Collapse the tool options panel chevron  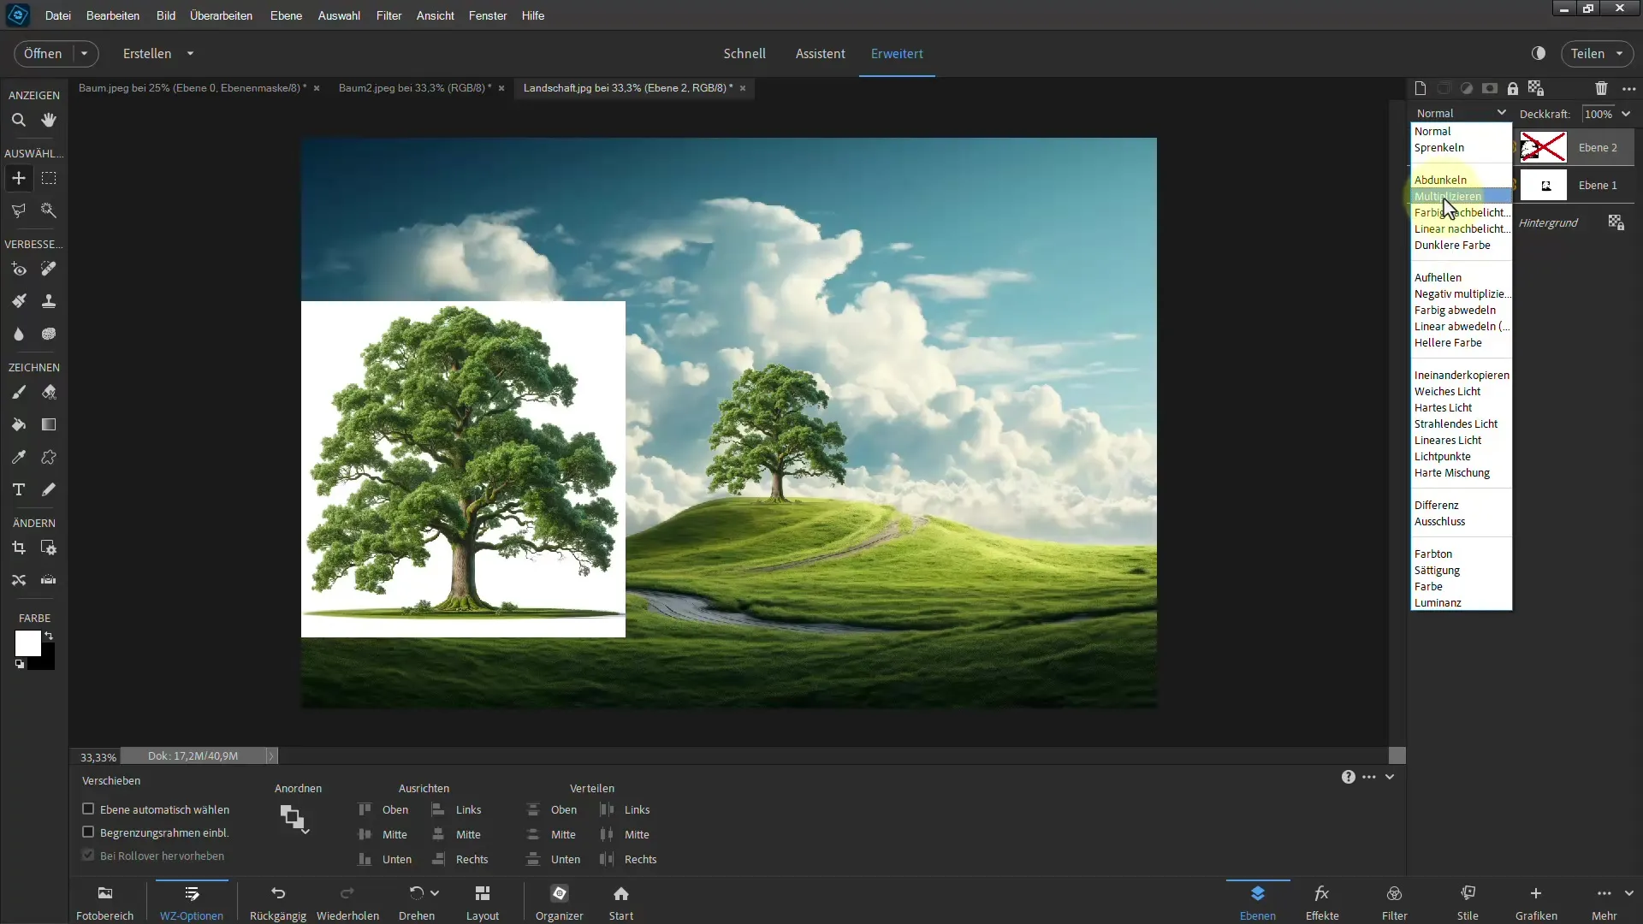[1390, 777]
